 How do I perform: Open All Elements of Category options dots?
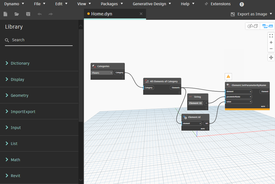point(179,92)
